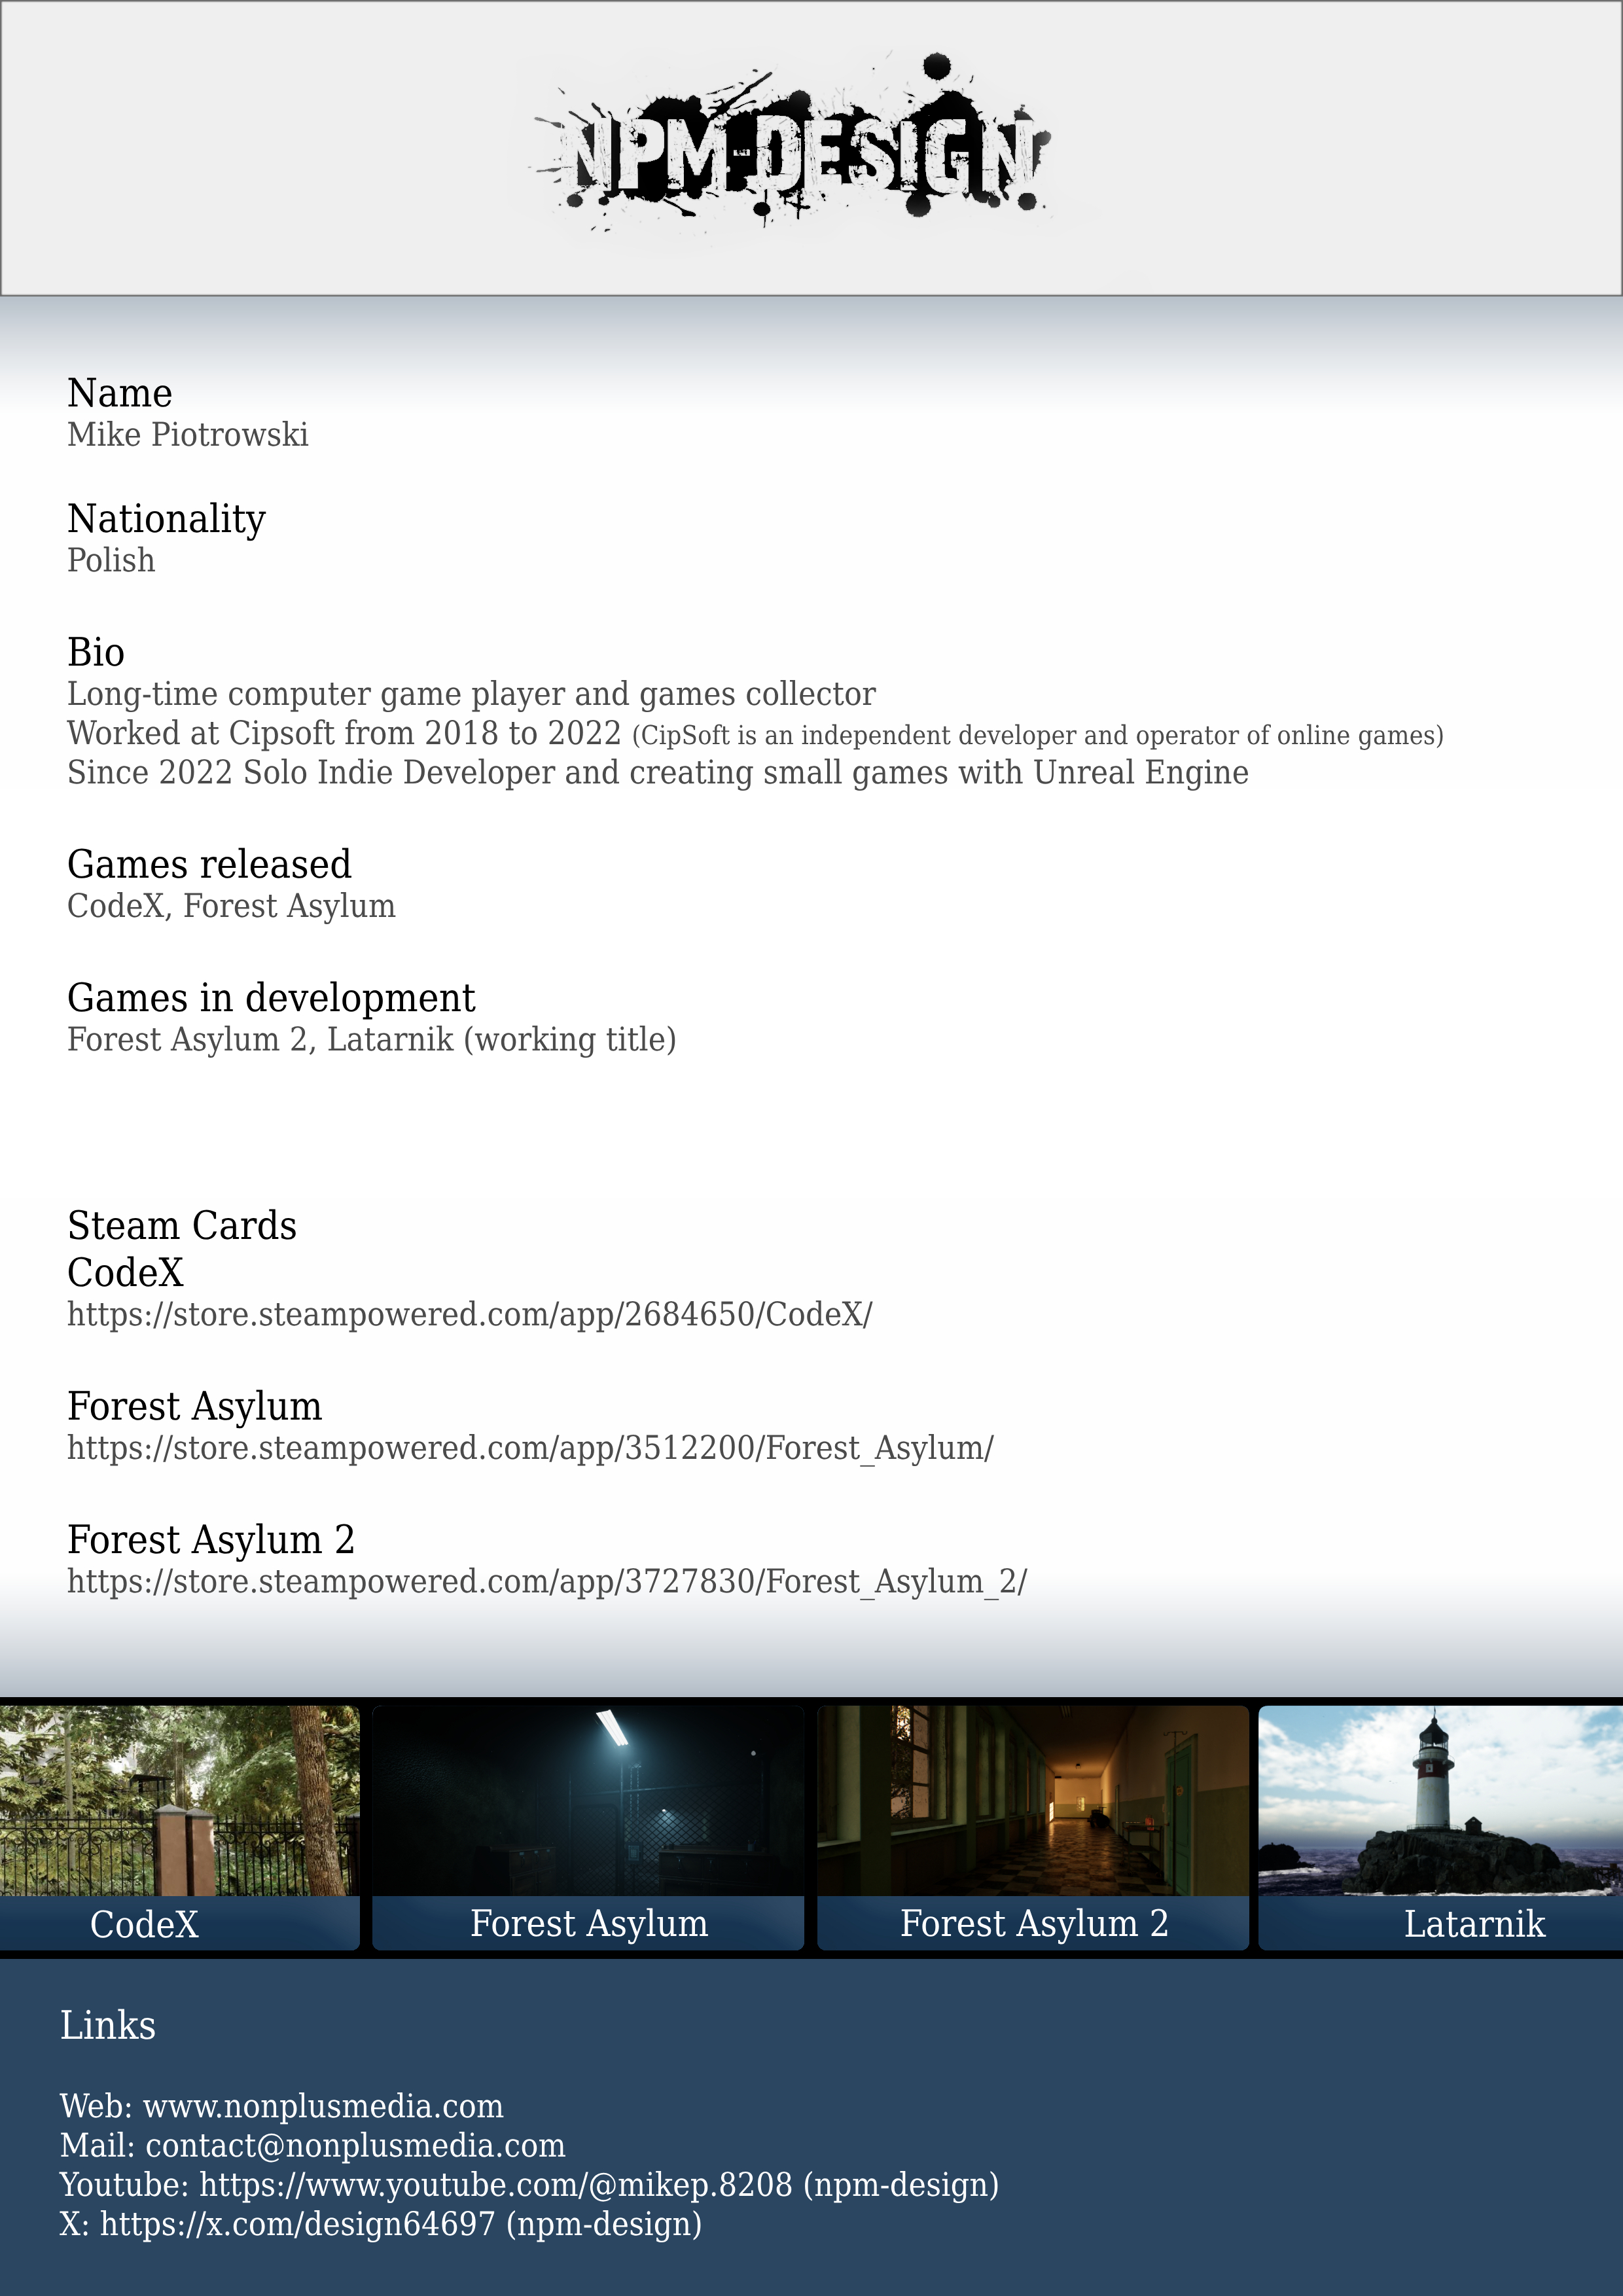Click the nationality value Polish
1623x2296 pixels.
tap(111, 560)
